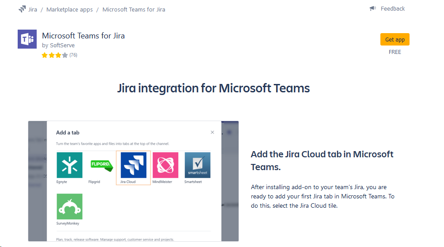
Task: Open the (76) reviews count
Action: tap(73, 55)
